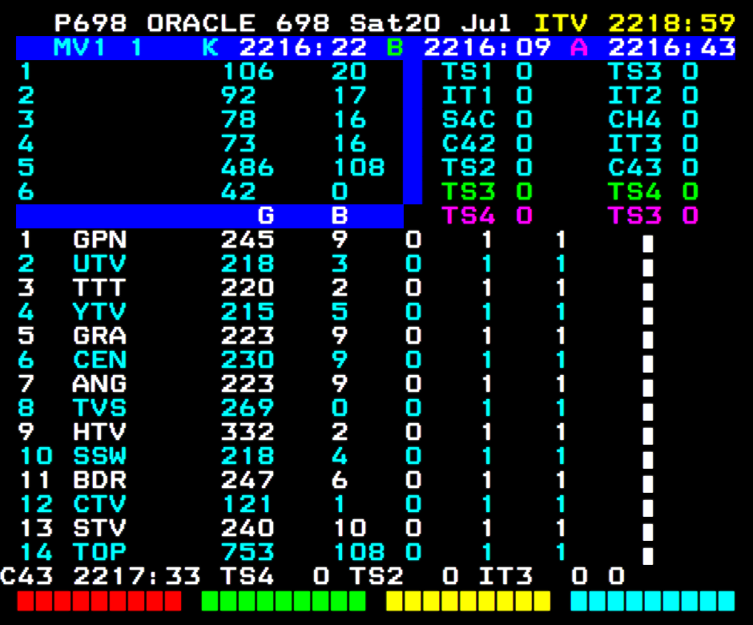Viewport: 753px width, 625px height.
Task: Click the page number P698 in header
Action: point(91,23)
